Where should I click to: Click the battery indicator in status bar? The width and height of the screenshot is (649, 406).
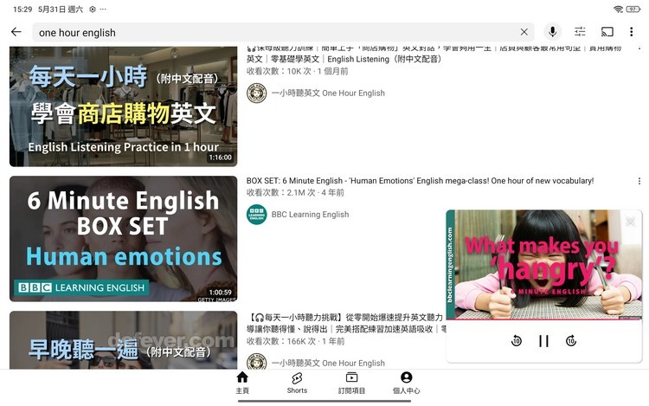(x=633, y=10)
